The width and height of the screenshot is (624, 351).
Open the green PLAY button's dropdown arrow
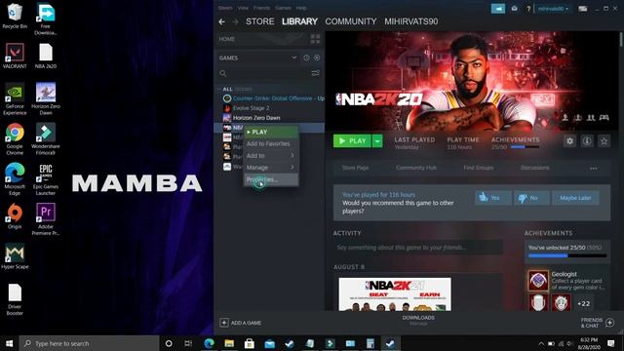click(x=377, y=140)
